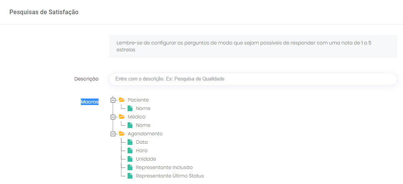Select the Representante Último Status macro
The height and width of the screenshot is (184, 403).
(170, 176)
